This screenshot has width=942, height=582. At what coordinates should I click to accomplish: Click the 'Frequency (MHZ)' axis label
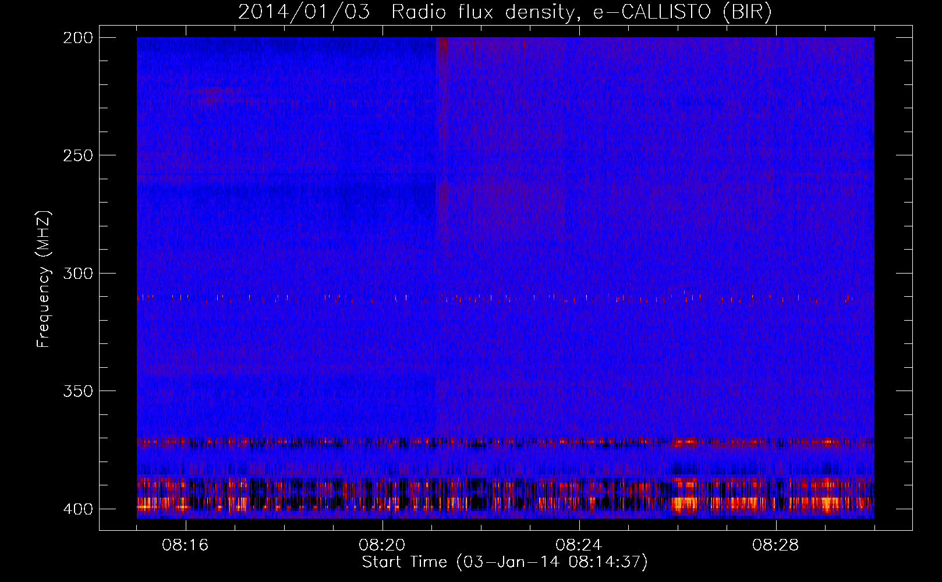click(43, 279)
